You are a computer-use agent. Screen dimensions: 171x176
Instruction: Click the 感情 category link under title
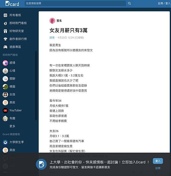pyautogui.click(x=52, y=38)
